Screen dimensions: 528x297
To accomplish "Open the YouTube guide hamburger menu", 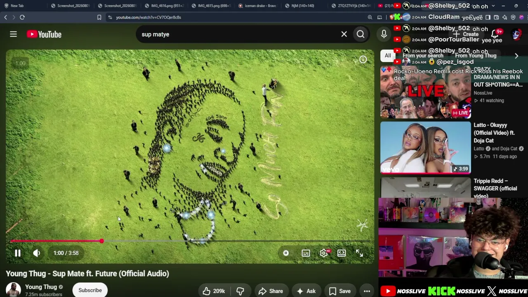I will 13,34.
